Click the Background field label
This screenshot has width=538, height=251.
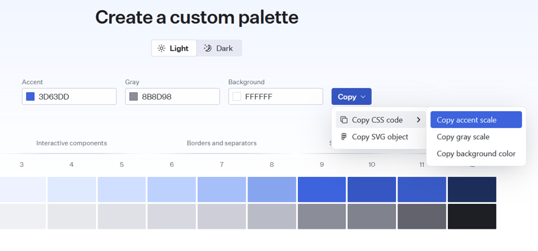tap(246, 82)
